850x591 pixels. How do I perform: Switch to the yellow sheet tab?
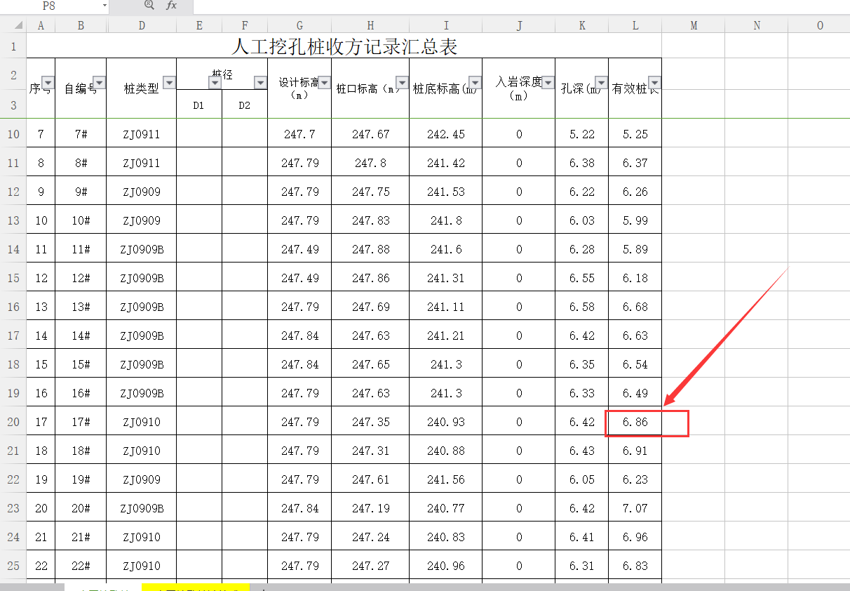[x=195, y=587]
